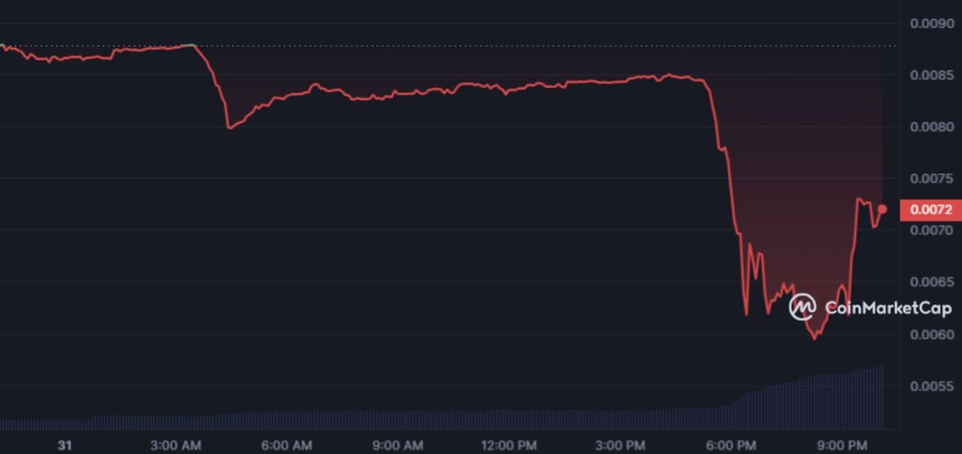This screenshot has width=962, height=454.
Task: Click the CoinMarketCap watermark text
Action: pyautogui.click(x=888, y=307)
